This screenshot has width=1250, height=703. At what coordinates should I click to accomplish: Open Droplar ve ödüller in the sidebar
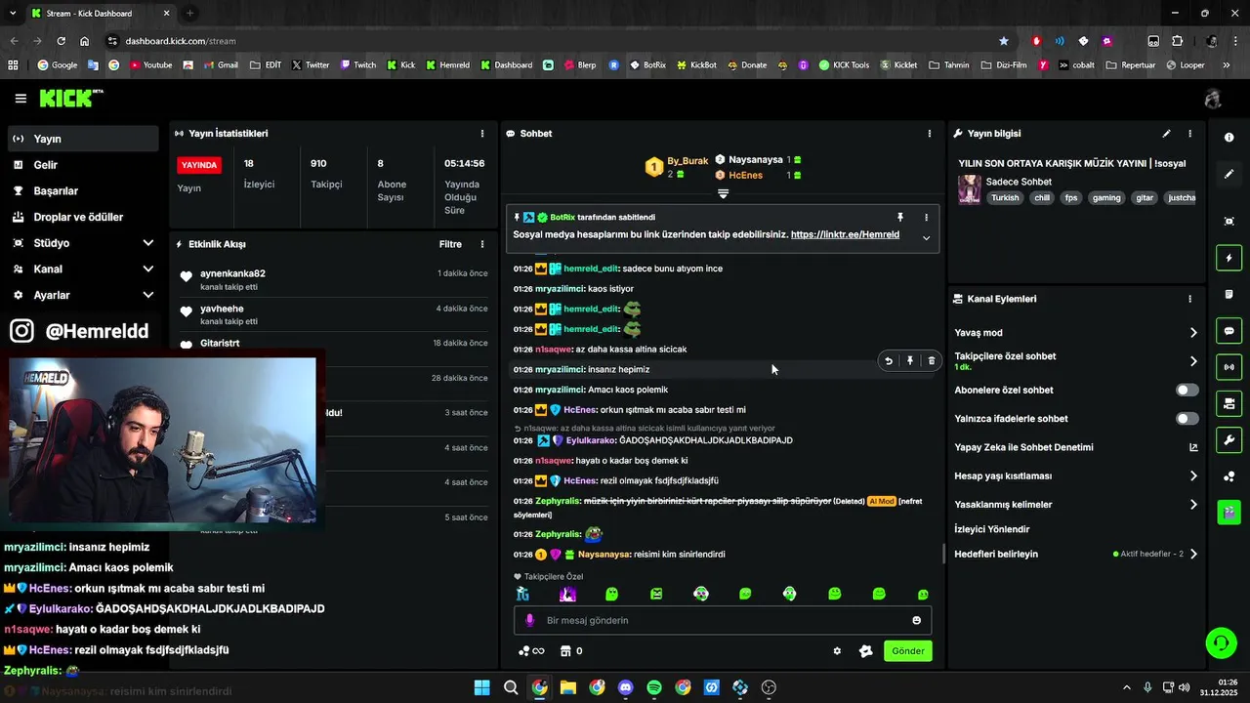tap(82, 217)
